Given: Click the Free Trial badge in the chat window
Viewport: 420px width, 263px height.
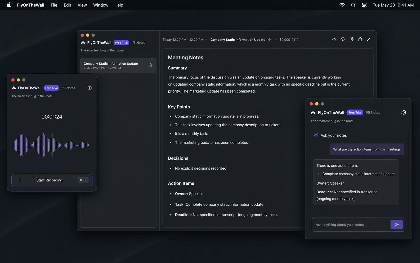Looking at the screenshot, I should [355, 112].
